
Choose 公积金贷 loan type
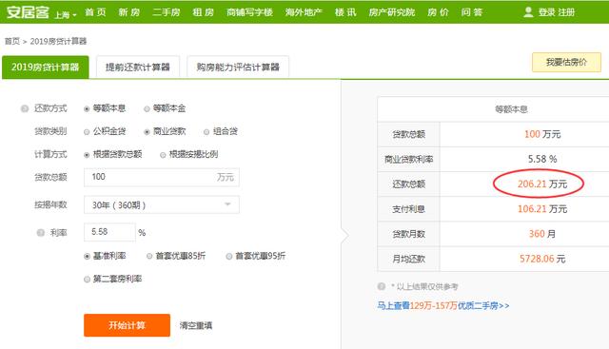tap(87, 132)
